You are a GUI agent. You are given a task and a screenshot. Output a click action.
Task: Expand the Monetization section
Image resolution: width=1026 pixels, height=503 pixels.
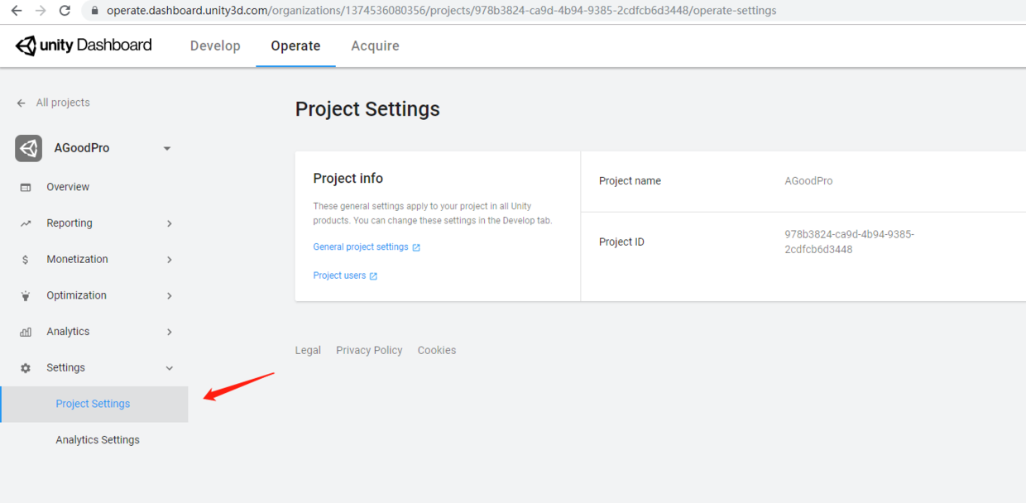click(x=169, y=259)
